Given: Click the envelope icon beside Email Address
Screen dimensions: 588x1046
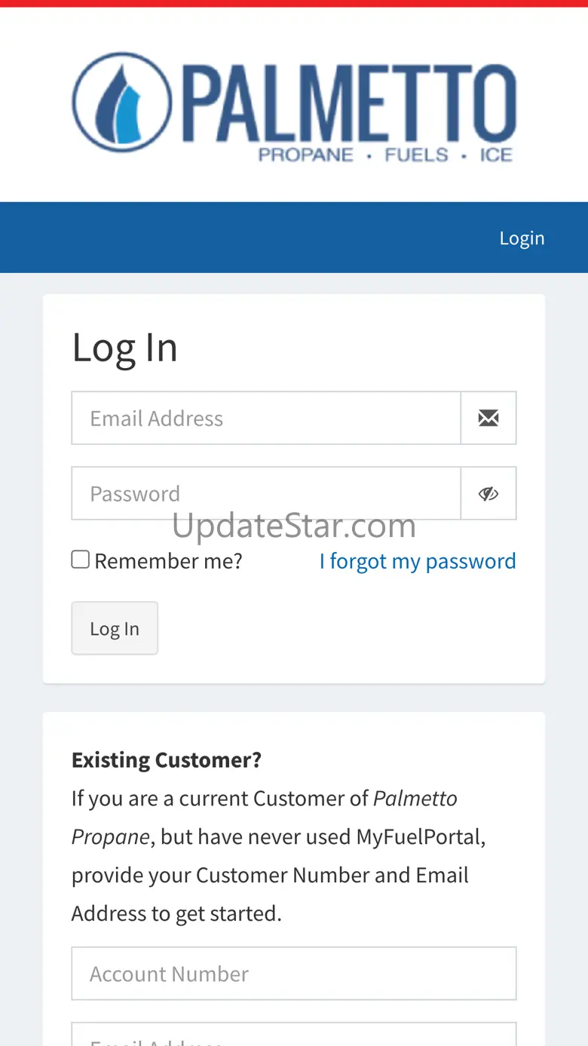Looking at the screenshot, I should point(488,418).
